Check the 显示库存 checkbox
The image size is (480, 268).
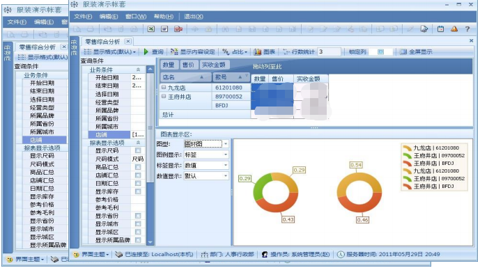pos(138,191)
